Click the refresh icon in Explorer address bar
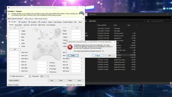Screen dimensions: 172x97 tap(148, 21)
